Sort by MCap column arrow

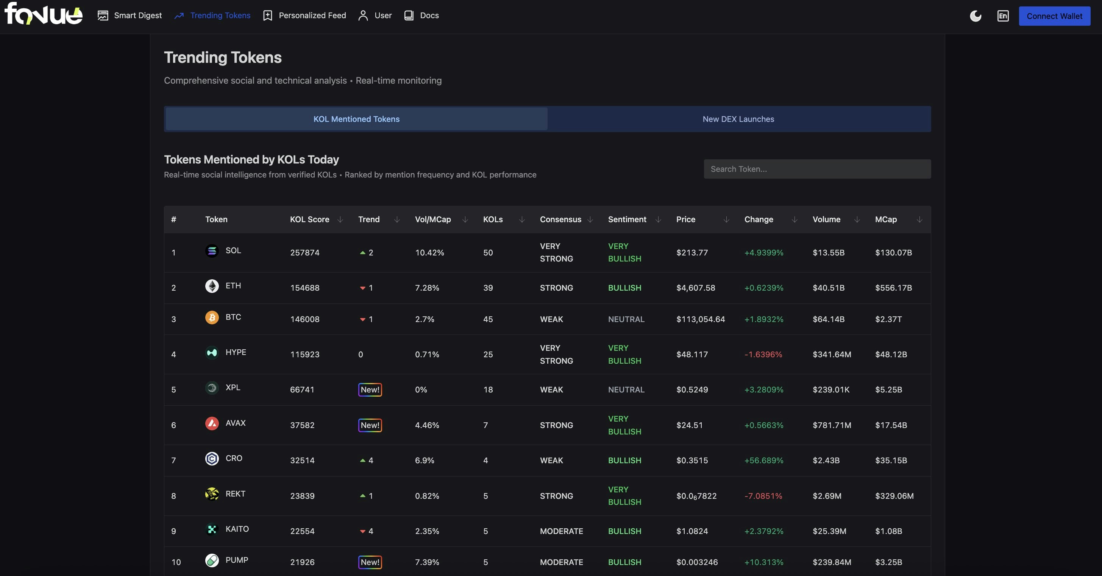pos(919,220)
